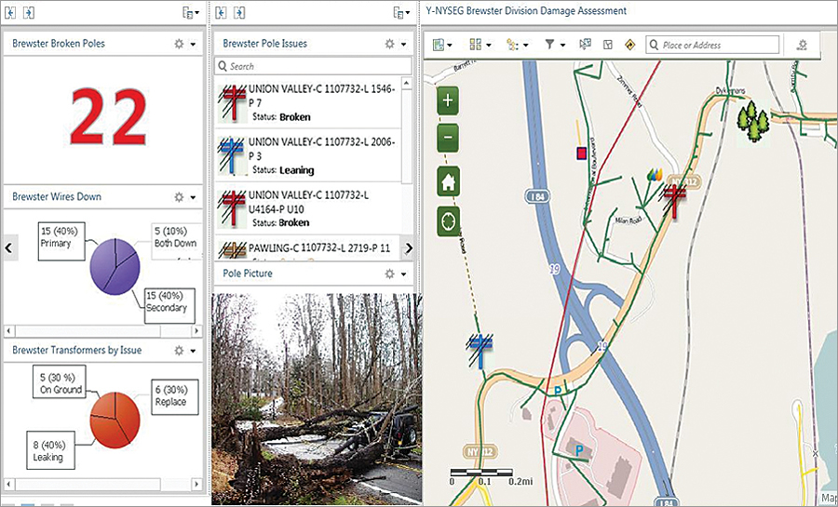Zoom in on the map with plus button

click(x=448, y=100)
